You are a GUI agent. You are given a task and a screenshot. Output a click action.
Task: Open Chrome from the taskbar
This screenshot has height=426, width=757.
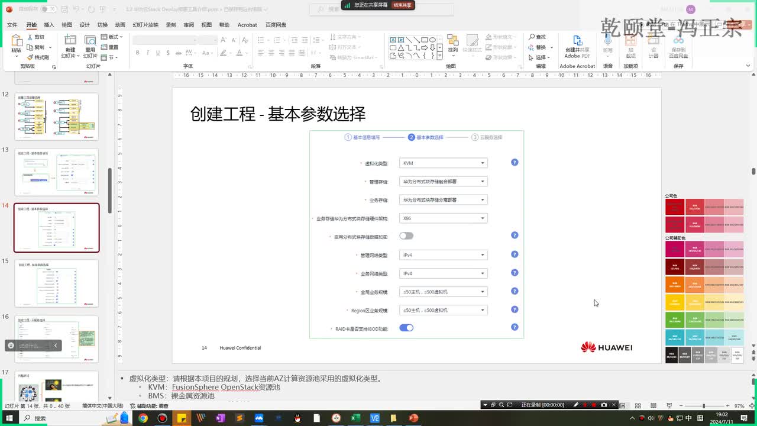pos(143,418)
